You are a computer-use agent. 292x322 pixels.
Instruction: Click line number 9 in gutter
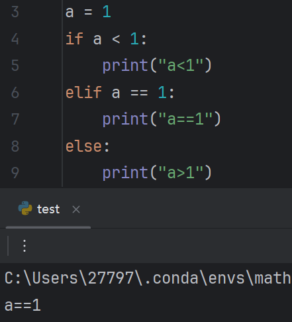15,173
